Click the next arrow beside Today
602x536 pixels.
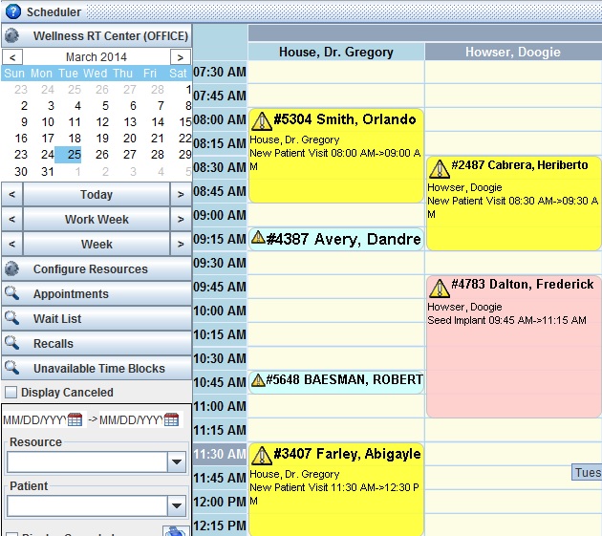tap(181, 194)
